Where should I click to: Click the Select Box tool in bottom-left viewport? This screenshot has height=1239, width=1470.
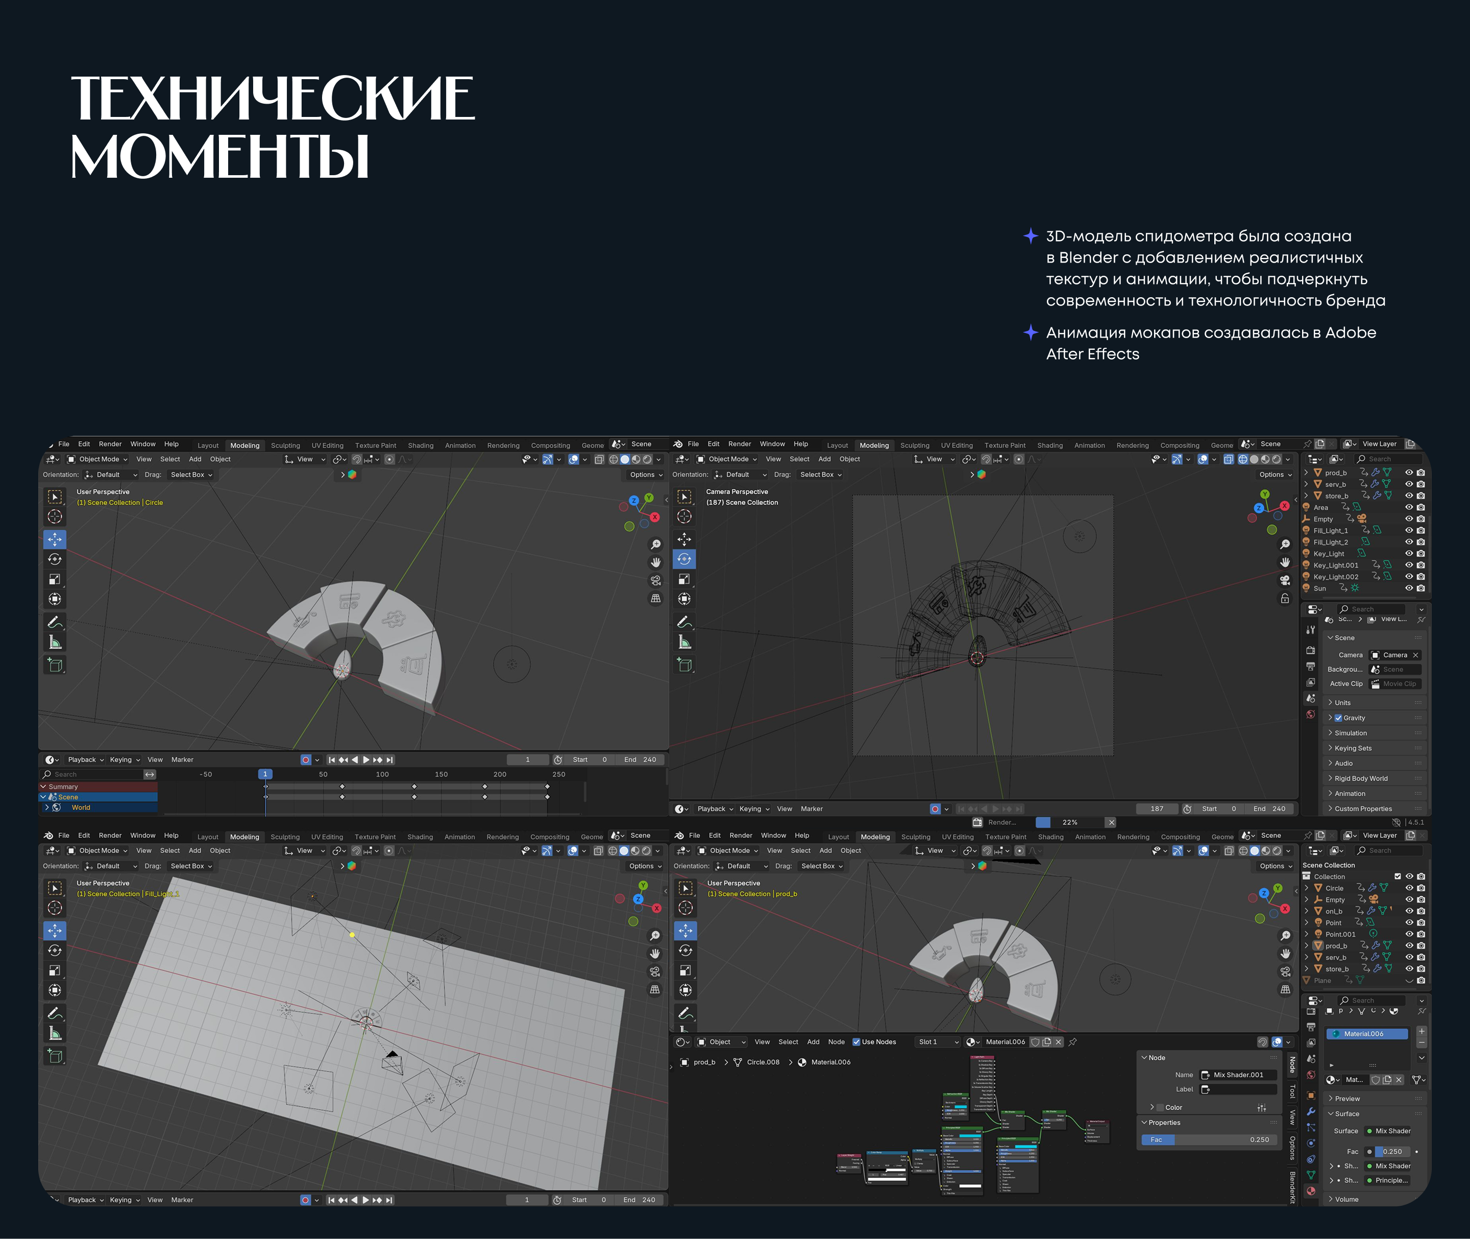click(55, 889)
